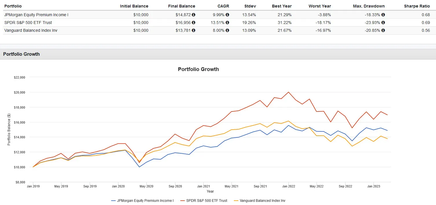Open info icon beside Vanguard CAGR 8.00%
The height and width of the screenshot is (205, 436).
click(227, 30)
